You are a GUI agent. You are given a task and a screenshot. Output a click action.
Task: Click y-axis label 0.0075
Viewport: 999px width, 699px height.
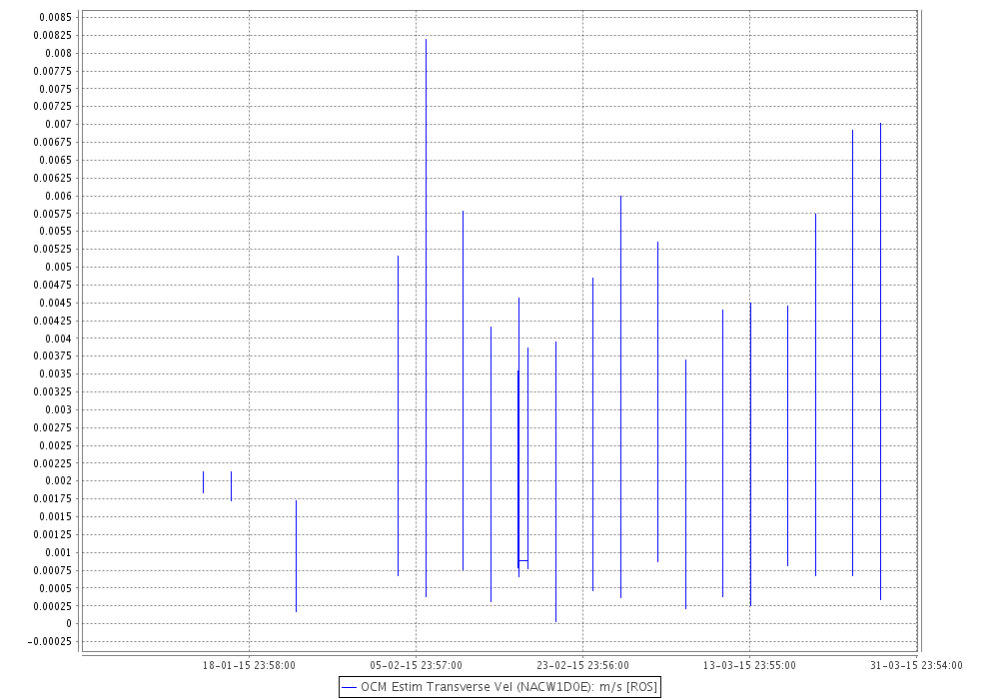click(55, 89)
